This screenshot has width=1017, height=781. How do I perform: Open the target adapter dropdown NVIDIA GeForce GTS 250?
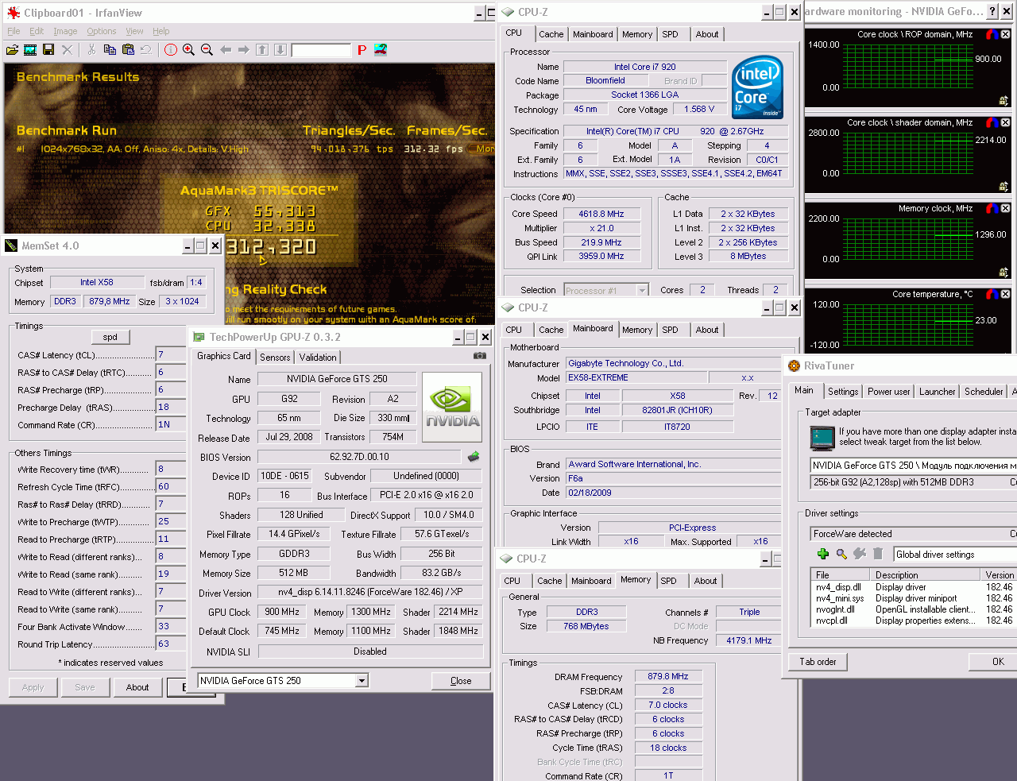(x=913, y=466)
